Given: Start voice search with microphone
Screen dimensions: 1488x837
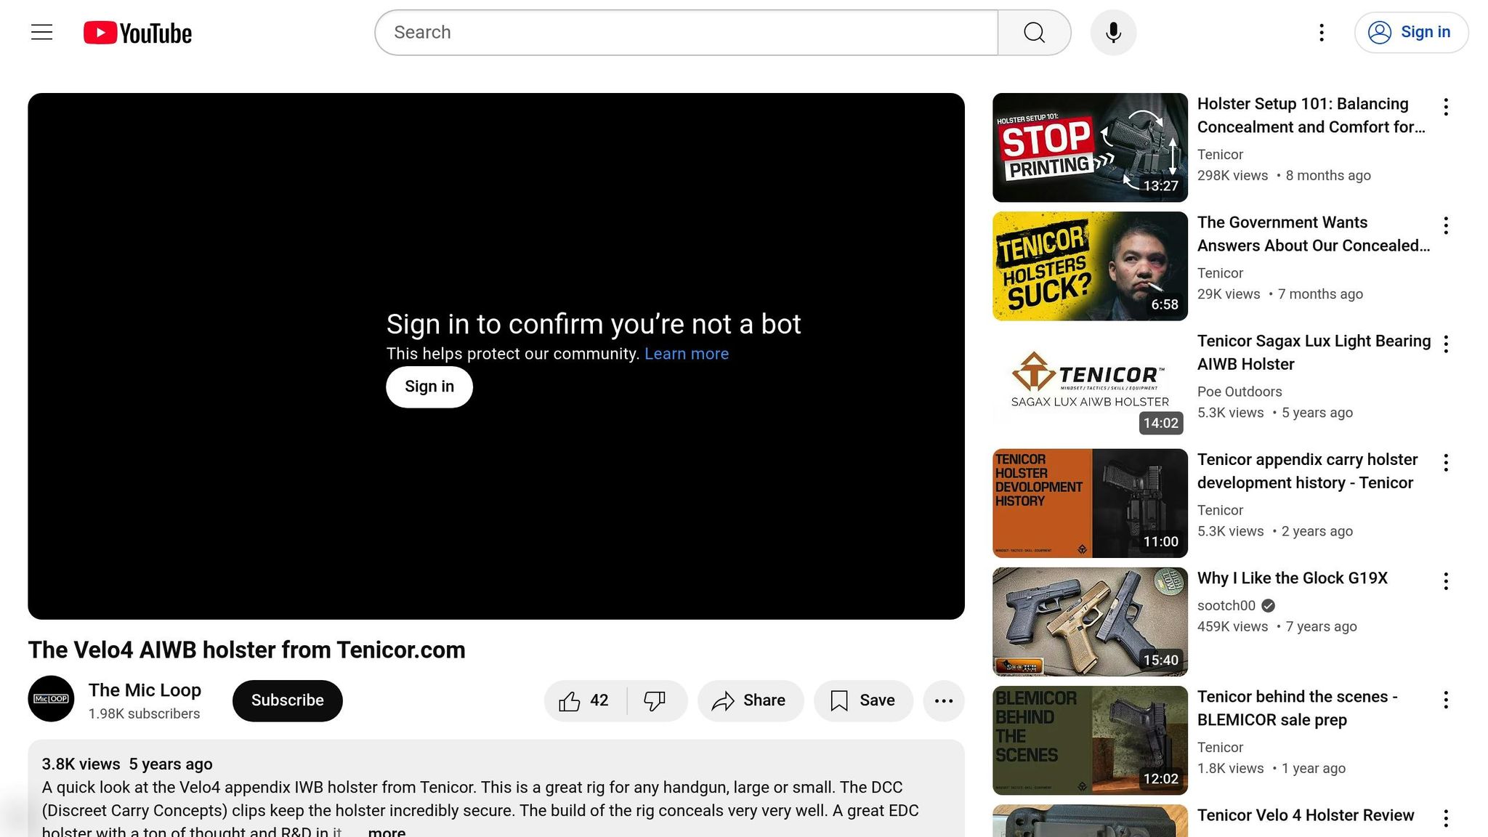Looking at the screenshot, I should [1113, 33].
